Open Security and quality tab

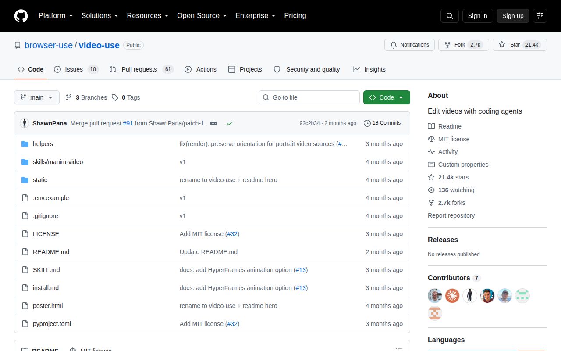(x=307, y=69)
